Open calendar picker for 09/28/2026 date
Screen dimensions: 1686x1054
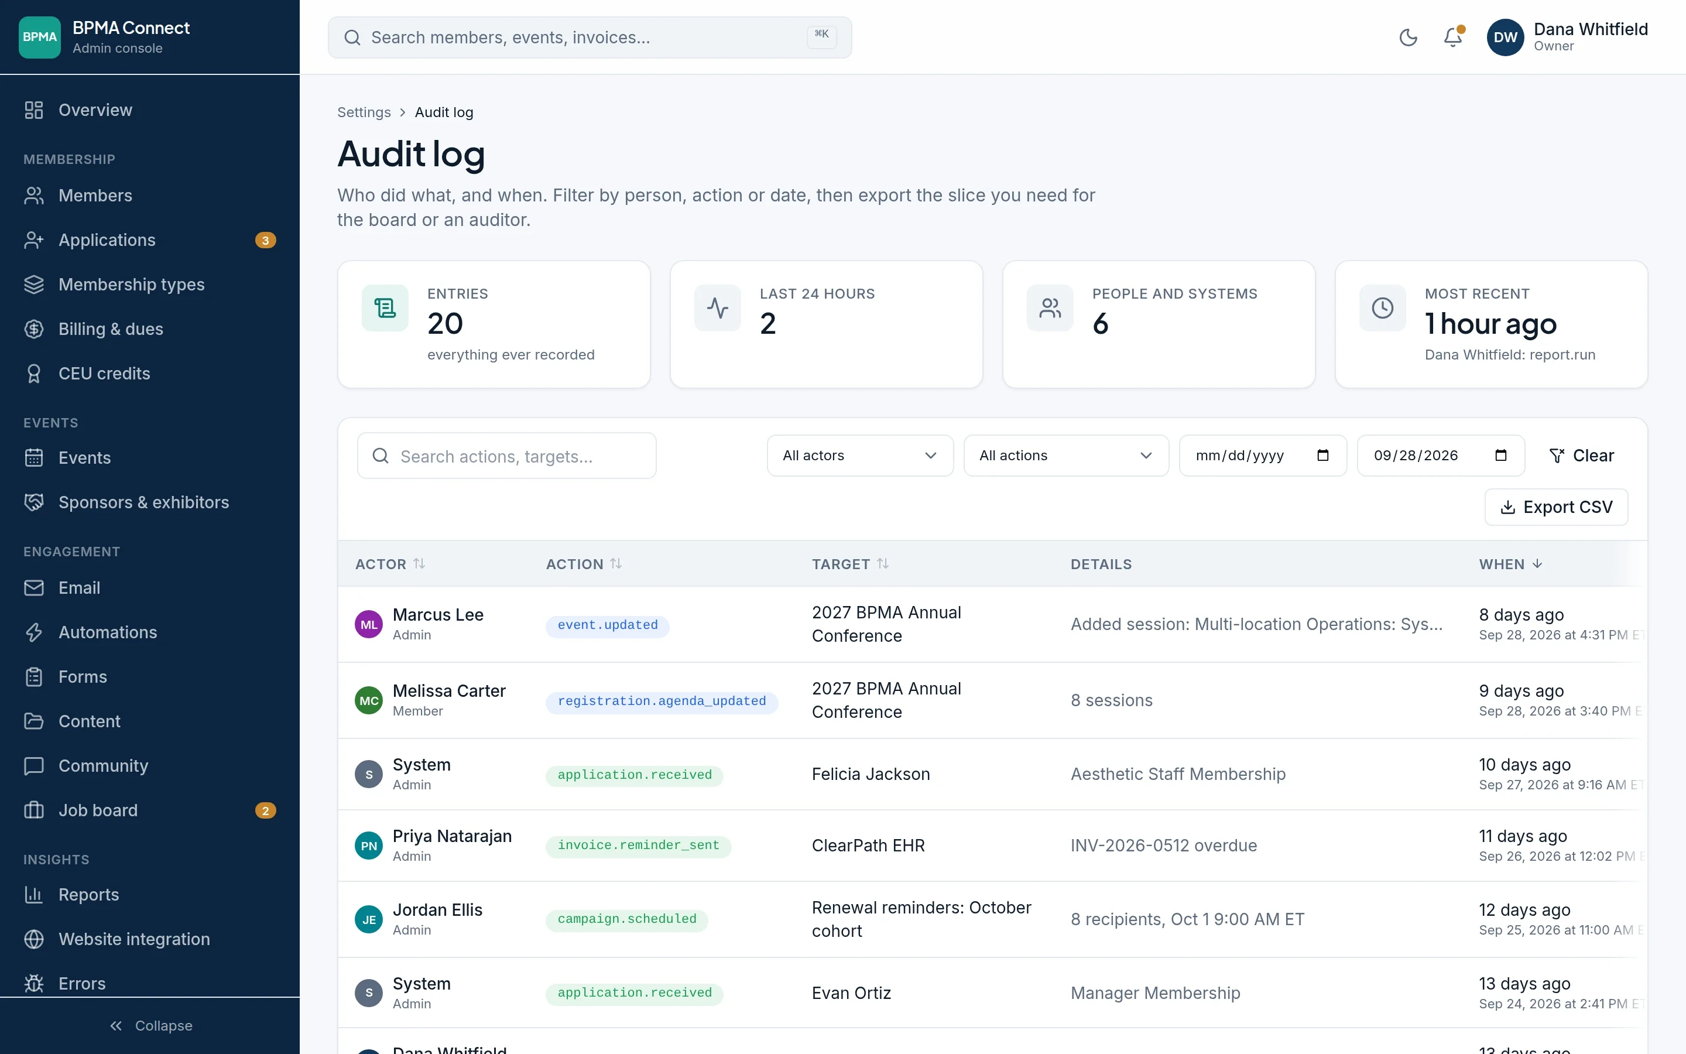tap(1500, 456)
